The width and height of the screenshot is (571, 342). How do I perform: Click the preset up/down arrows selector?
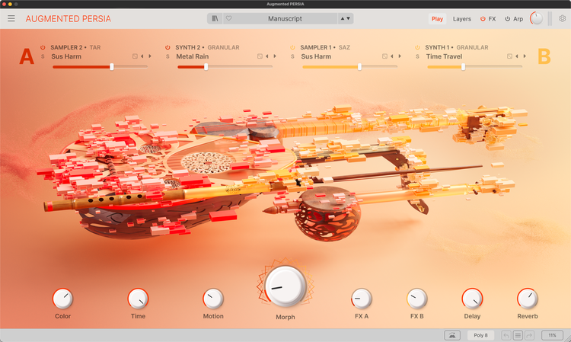[345, 18]
